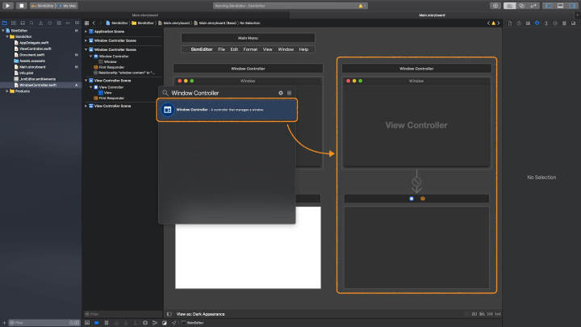Image resolution: width=581 pixels, height=327 pixels.
Task: Open the Source Control navigator icon
Action: (14, 23)
